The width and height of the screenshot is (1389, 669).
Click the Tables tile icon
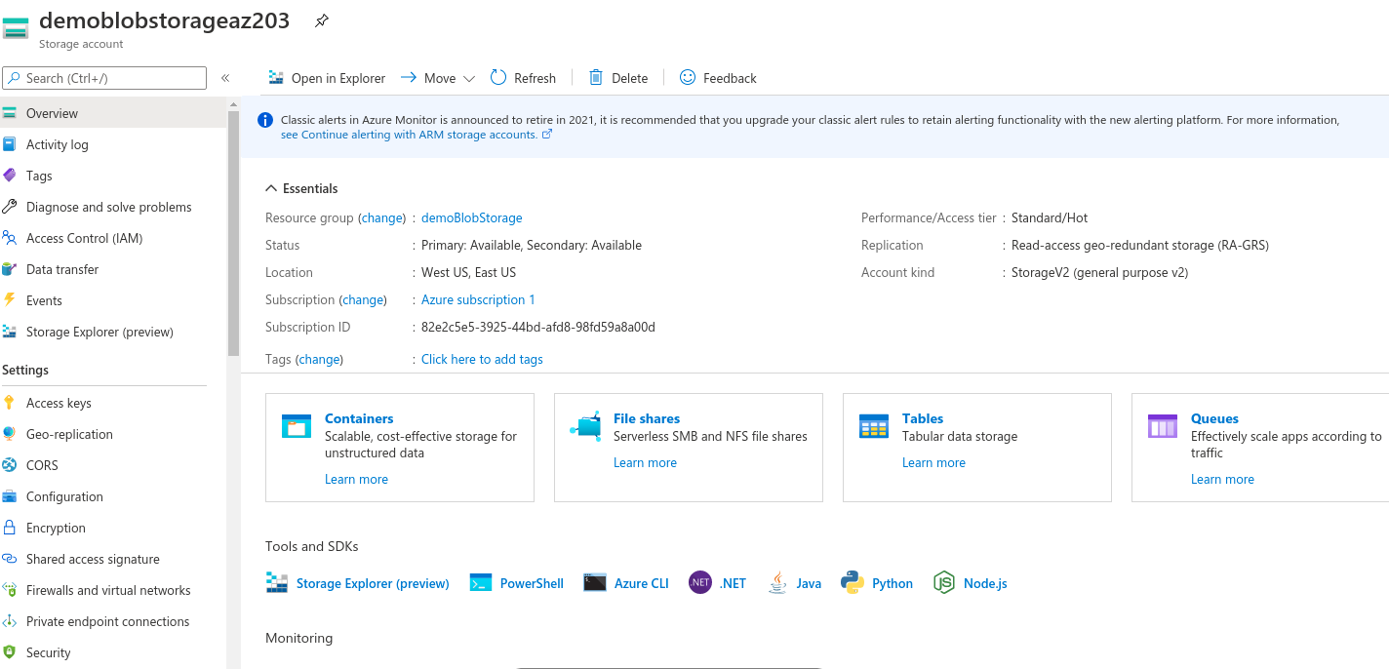(873, 426)
